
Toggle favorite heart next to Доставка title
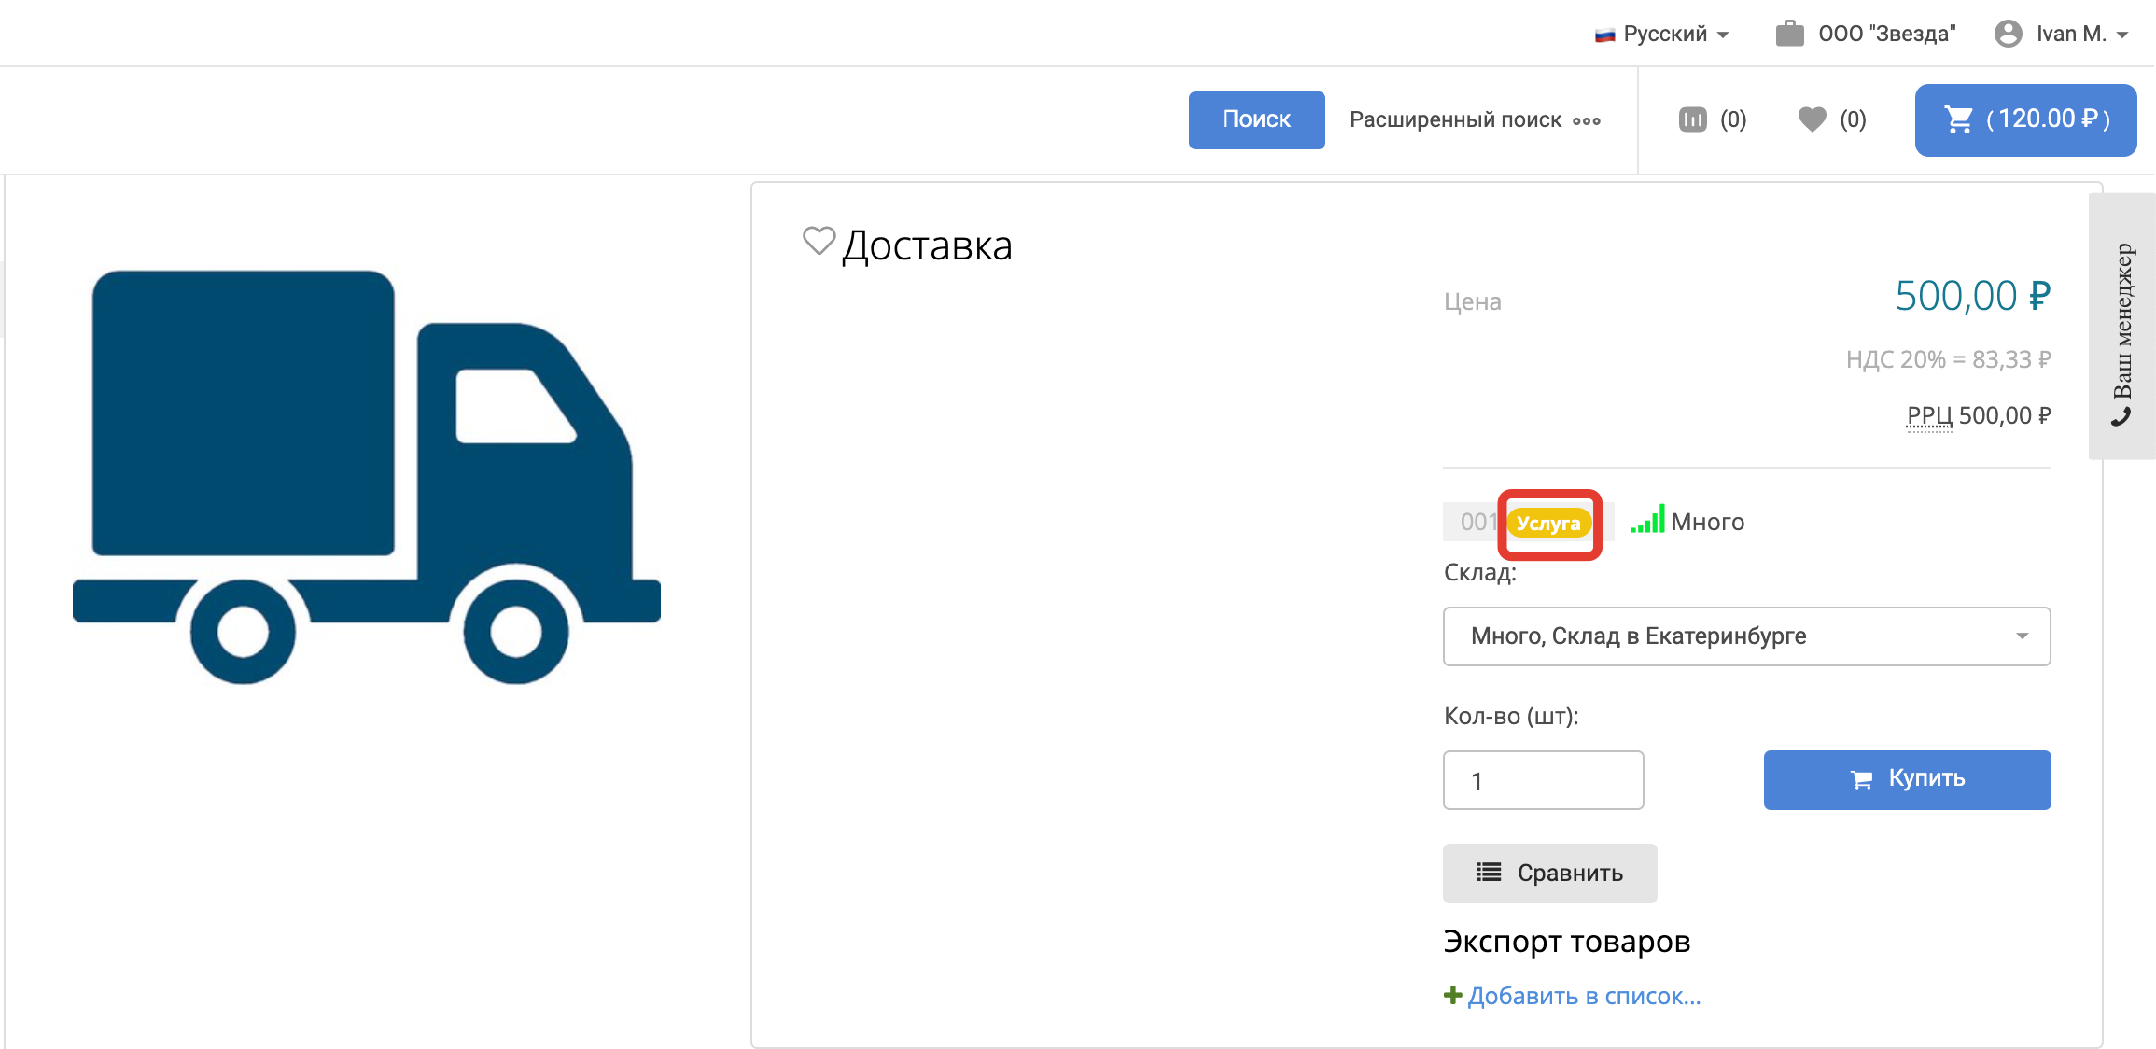tap(819, 242)
